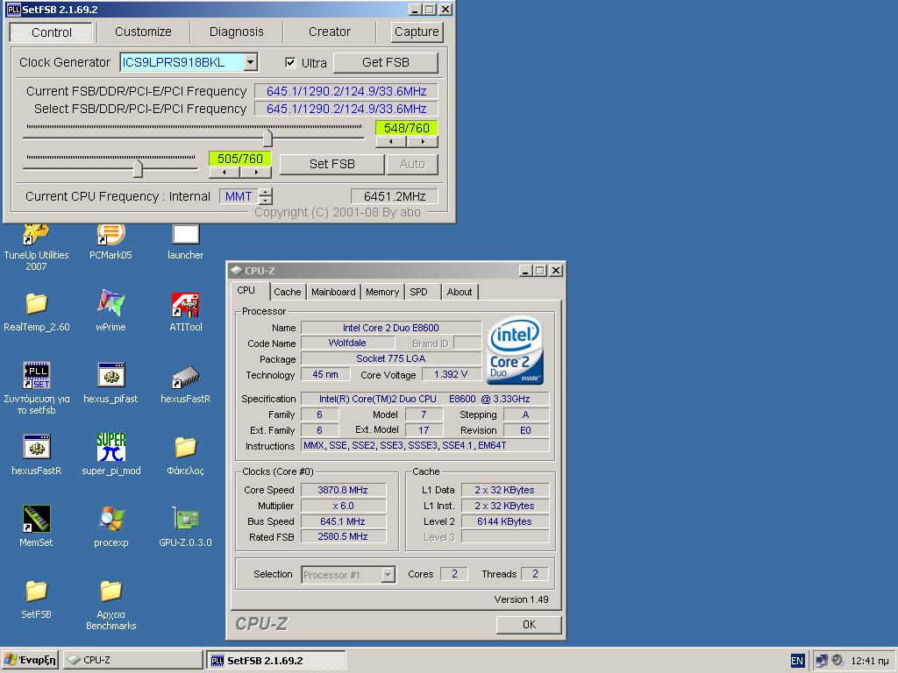Click the EN language indicator
Screen dimensions: 898x673
[796, 661]
